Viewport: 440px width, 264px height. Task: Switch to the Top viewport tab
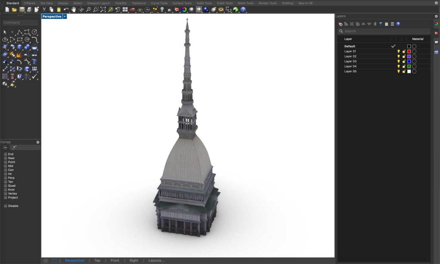click(x=97, y=260)
